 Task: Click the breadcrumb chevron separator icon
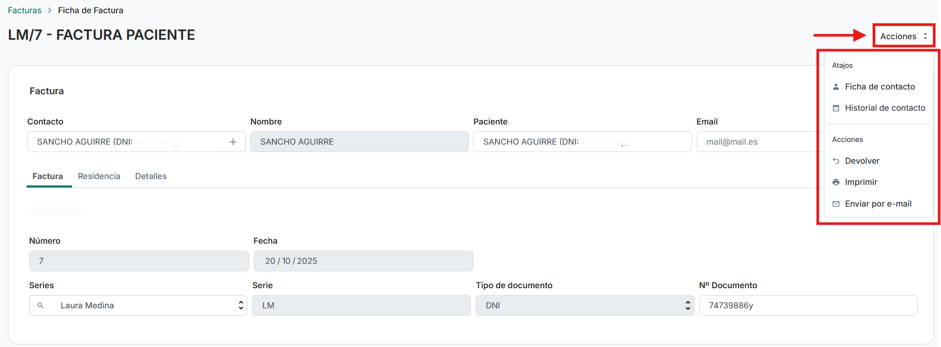(x=50, y=11)
